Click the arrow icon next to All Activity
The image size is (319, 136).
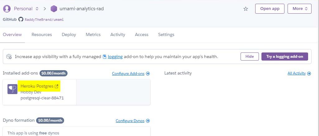(309, 74)
